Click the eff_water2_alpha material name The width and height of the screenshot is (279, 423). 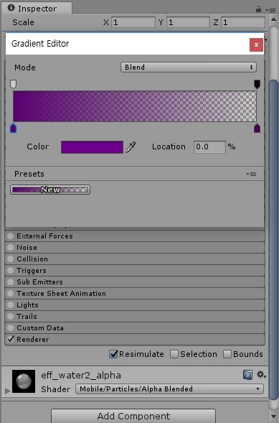click(x=81, y=376)
